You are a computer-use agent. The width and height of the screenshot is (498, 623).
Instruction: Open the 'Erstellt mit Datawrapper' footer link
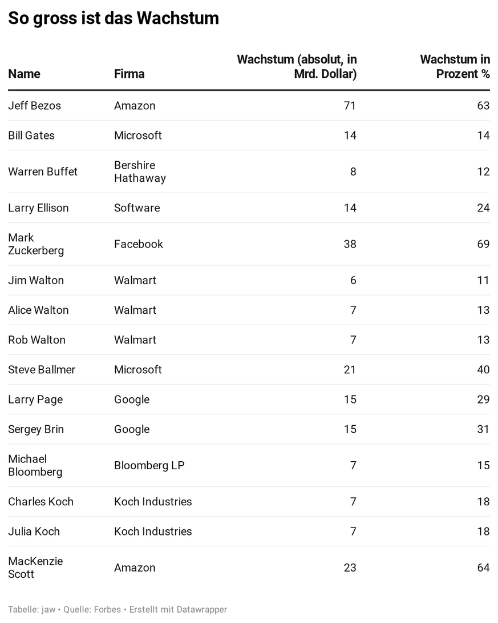point(178,609)
